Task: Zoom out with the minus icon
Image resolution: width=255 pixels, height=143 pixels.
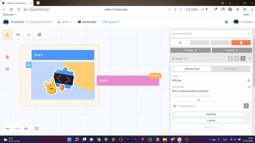Action: pyautogui.click(x=8, y=129)
